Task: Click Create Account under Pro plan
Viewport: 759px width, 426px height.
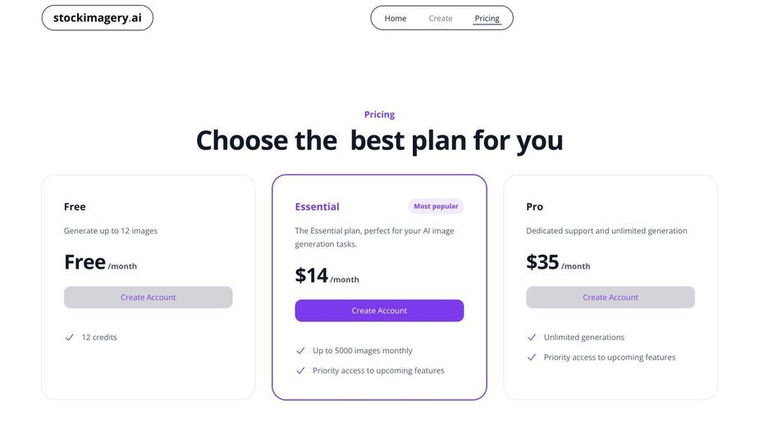Action: (610, 297)
